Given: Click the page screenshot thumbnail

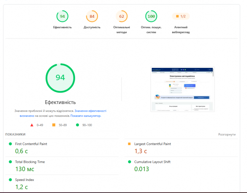Looking at the screenshot, I should click(183, 89).
